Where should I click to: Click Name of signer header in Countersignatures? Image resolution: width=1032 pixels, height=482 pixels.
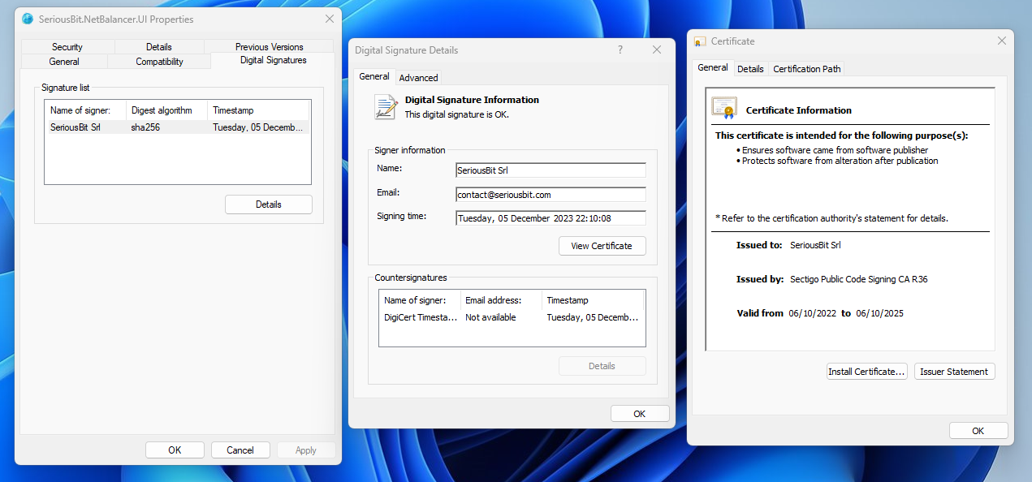coord(420,300)
